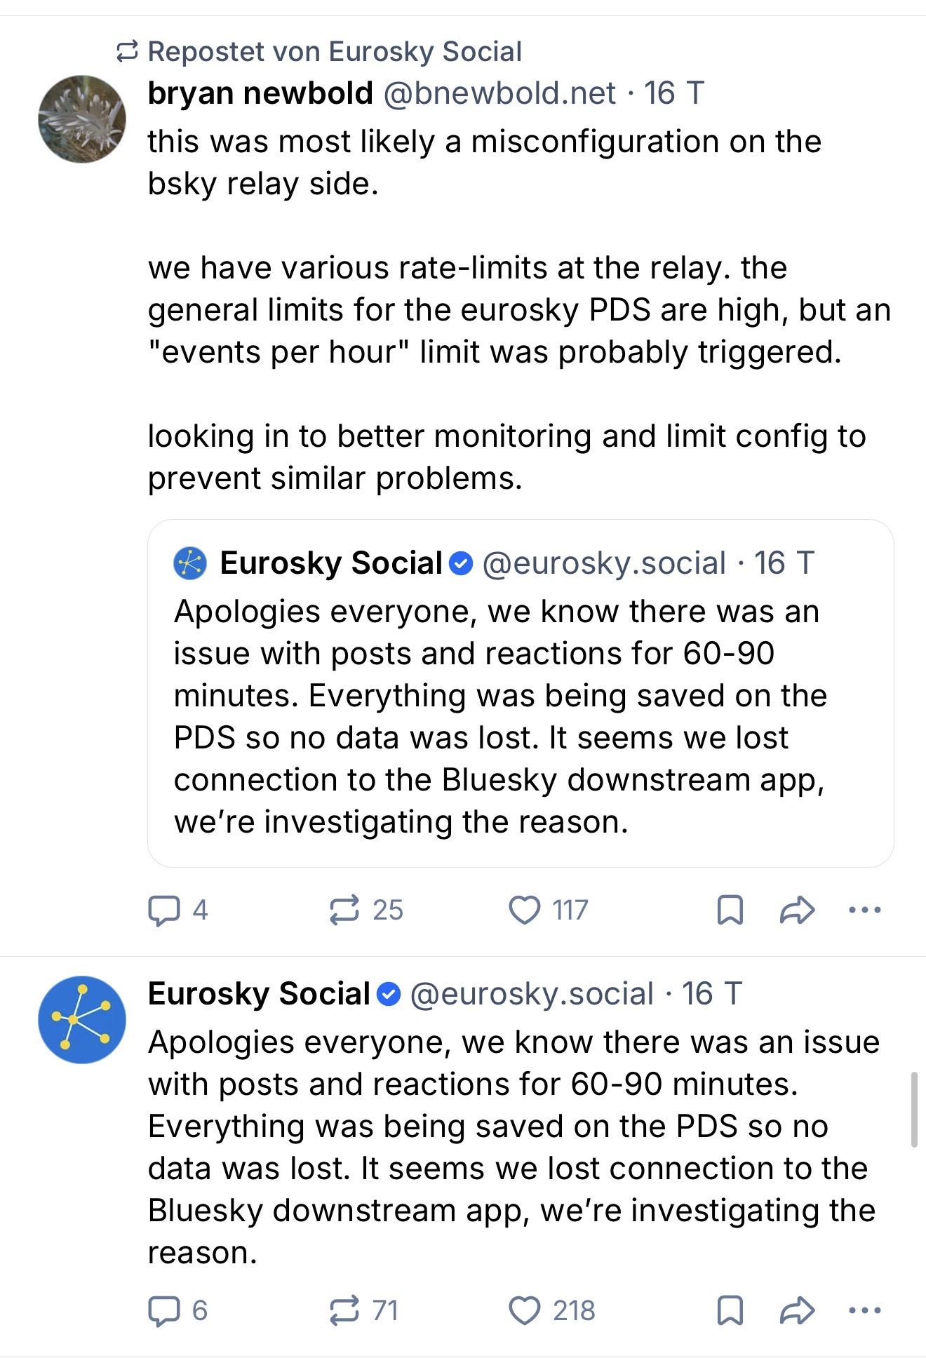926x1358 pixels.
Task: Like the Eurosky Social post
Action: pos(524,1310)
